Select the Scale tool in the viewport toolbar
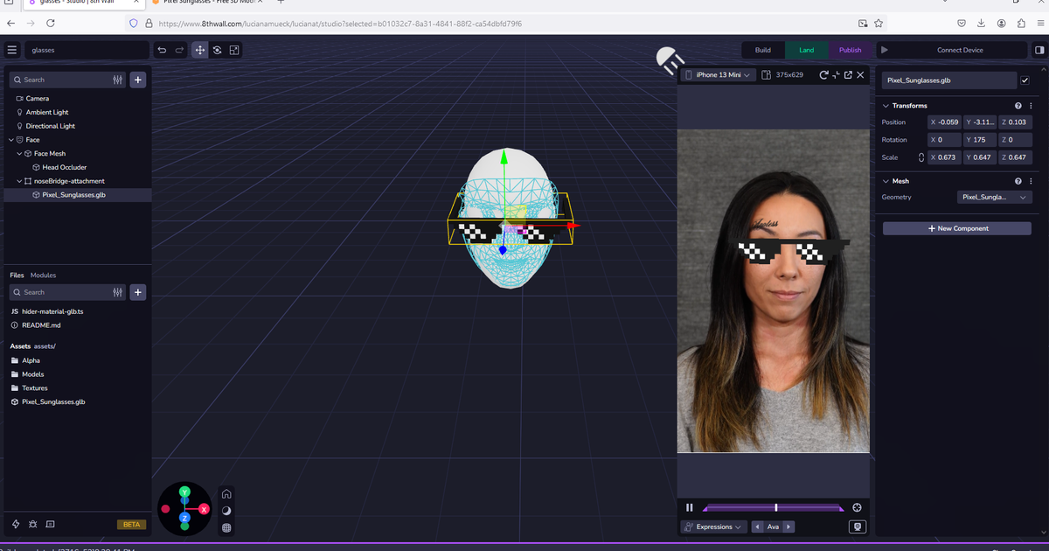 234,50
